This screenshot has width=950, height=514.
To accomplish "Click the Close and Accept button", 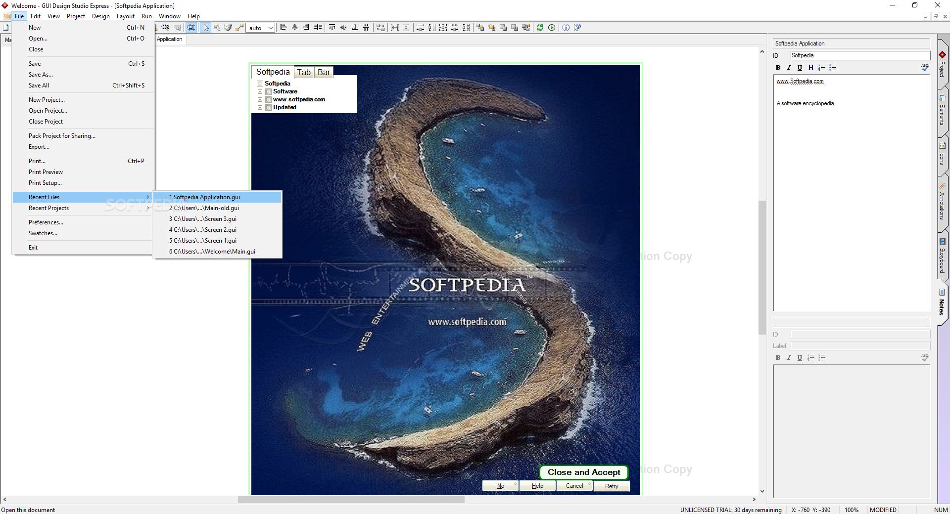I will [583, 472].
